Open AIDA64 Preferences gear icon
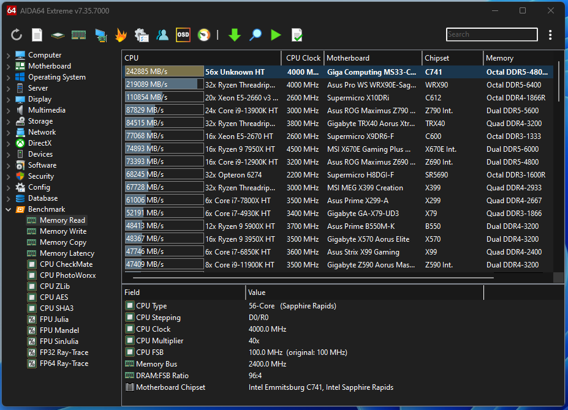 click(x=142, y=35)
